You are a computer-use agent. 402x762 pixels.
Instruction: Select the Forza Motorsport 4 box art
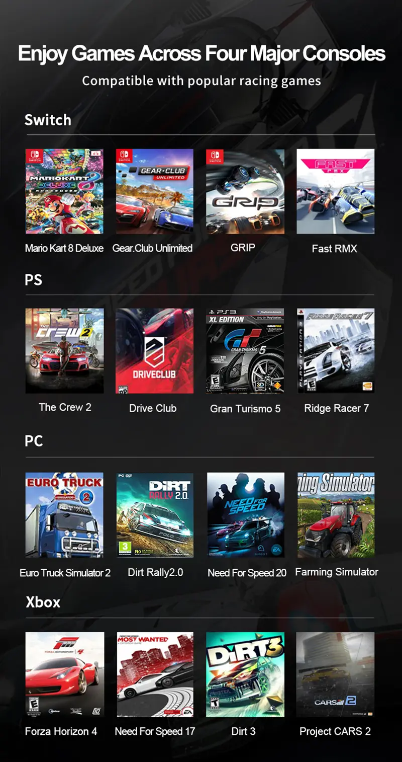pyautogui.click(x=64, y=674)
